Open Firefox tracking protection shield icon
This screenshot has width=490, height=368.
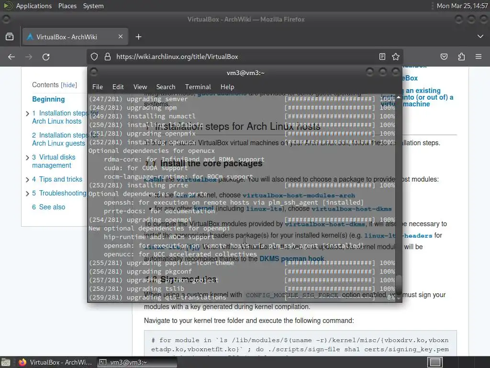click(94, 57)
